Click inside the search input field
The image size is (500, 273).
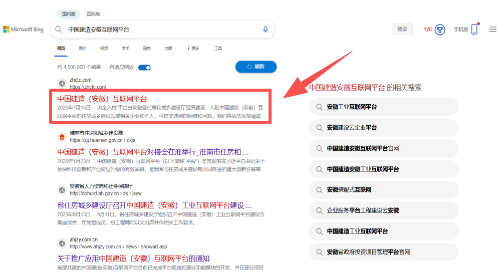pyautogui.click(x=160, y=30)
